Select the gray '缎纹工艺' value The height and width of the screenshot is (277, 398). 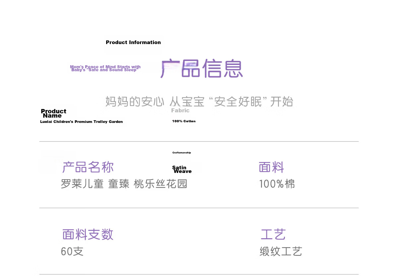coord(281,251)
